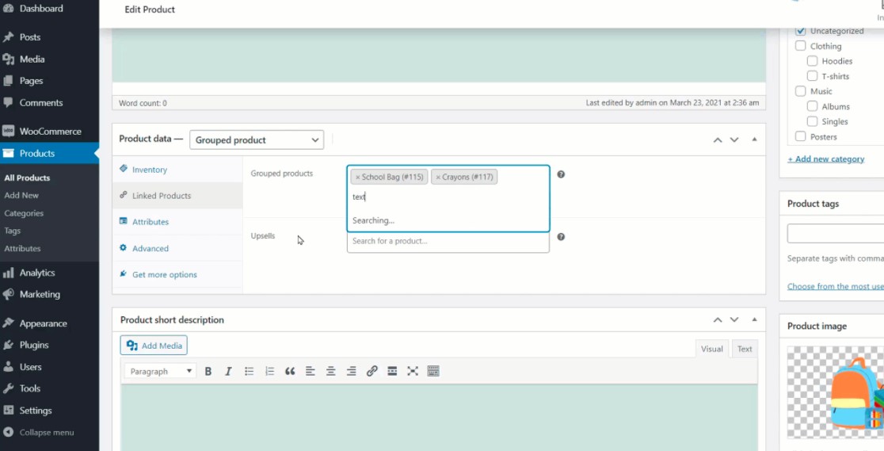
Task: Insert a blockquote in the editor toolbar
Action: click(x=290, y=371)
